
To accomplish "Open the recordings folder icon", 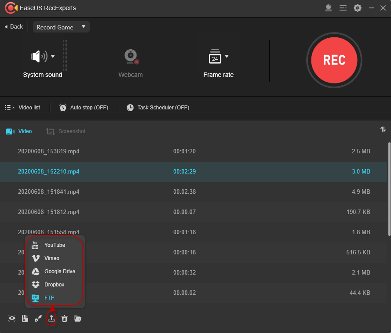I will click(x=78, y=319).
